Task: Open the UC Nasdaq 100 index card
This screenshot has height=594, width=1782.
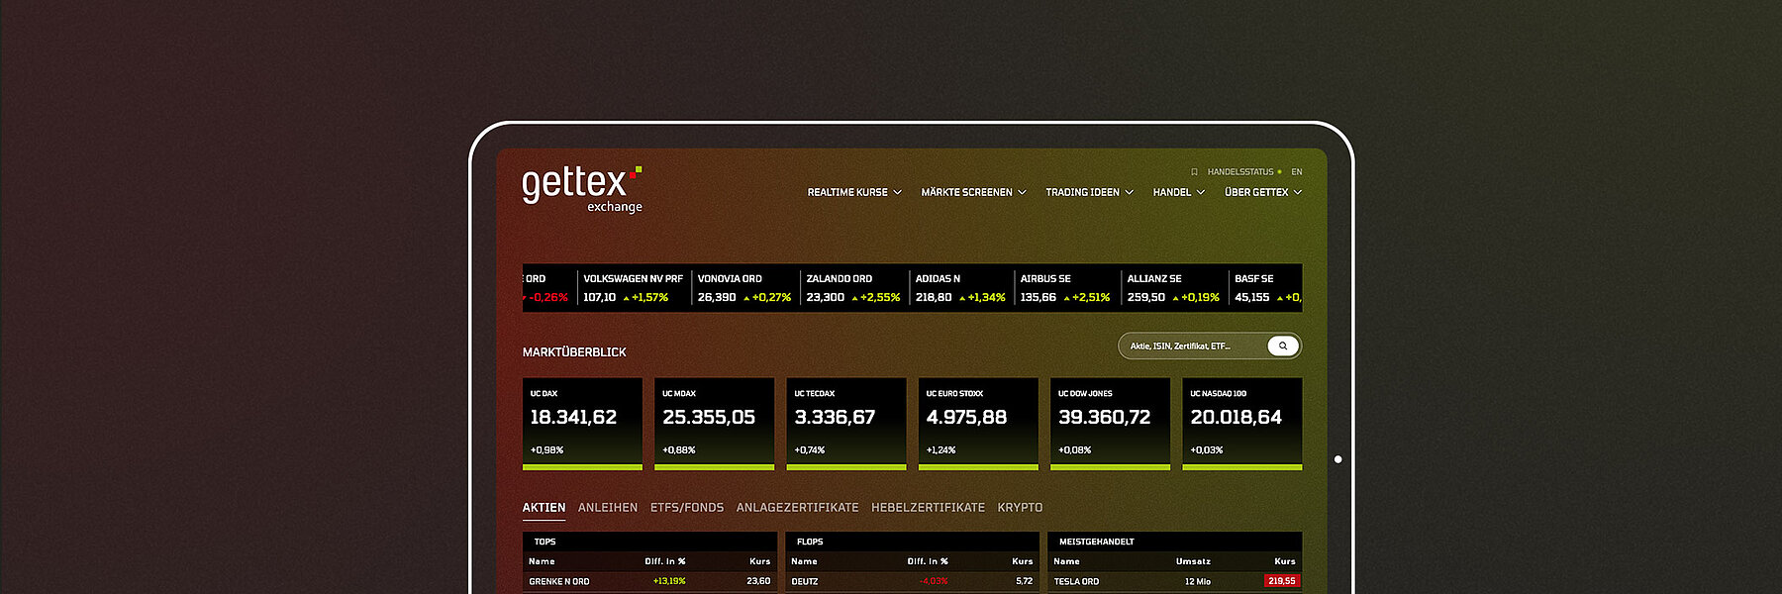Action: click(1242, 424)
